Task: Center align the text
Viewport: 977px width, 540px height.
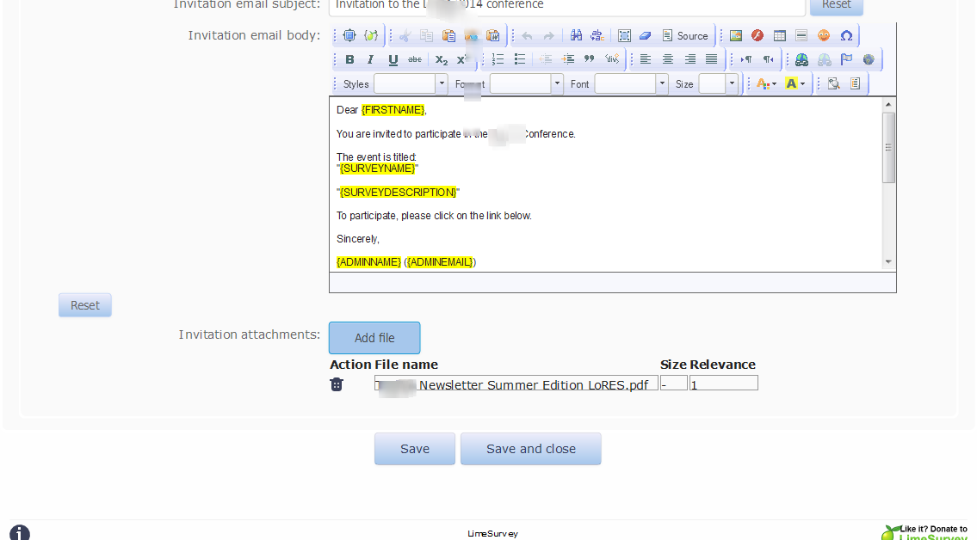Action: coord(668,59)
